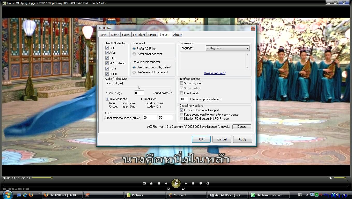Toggle the PCM checkbox

107,48
